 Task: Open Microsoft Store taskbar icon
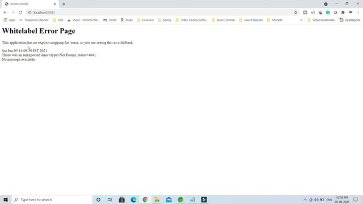122,199
